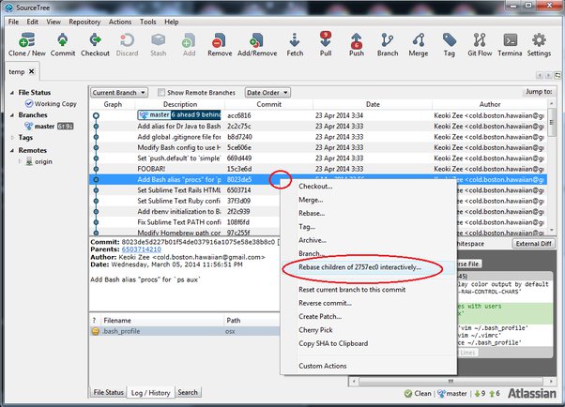Collapse the File Status section
The image size is (565, 407).
coord(12,93)
